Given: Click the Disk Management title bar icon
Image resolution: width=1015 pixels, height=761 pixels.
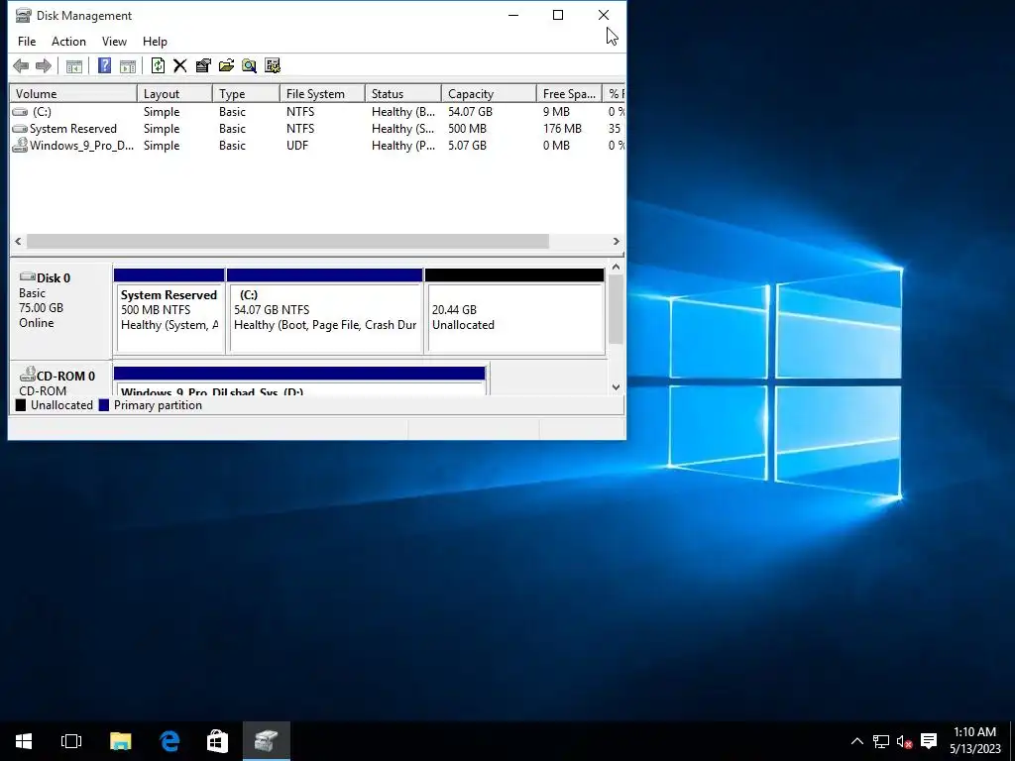Looking at the screenshot, I should click(24, 15).
